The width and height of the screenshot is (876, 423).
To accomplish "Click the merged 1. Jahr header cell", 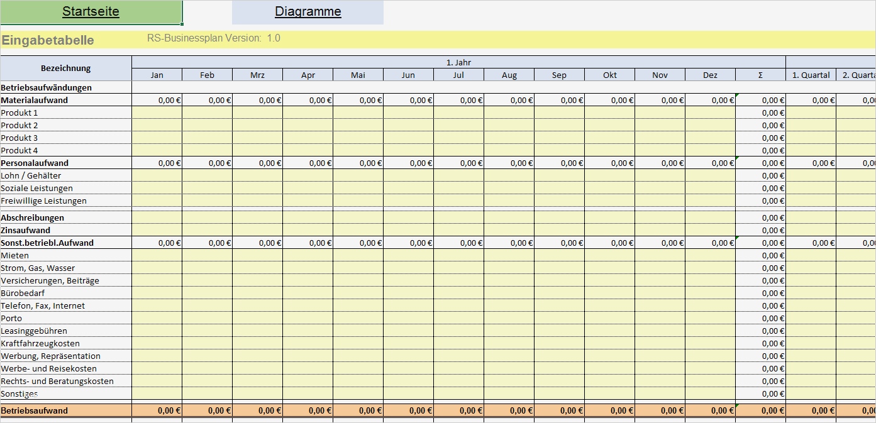I will point(458,62).
